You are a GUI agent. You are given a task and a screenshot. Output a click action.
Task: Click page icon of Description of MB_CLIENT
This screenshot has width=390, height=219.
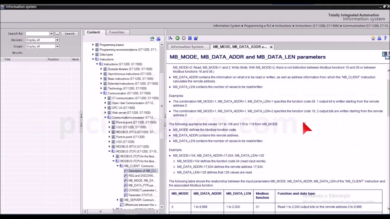(x=126, y=171)
